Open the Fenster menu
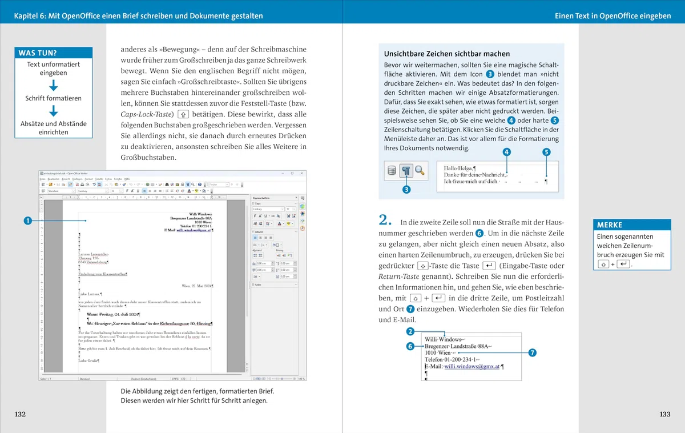The height and width of the screenshot is (433, 685). (x=118, y=179)
